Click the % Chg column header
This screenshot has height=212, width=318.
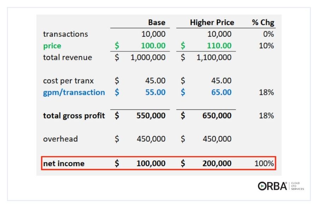263,23
